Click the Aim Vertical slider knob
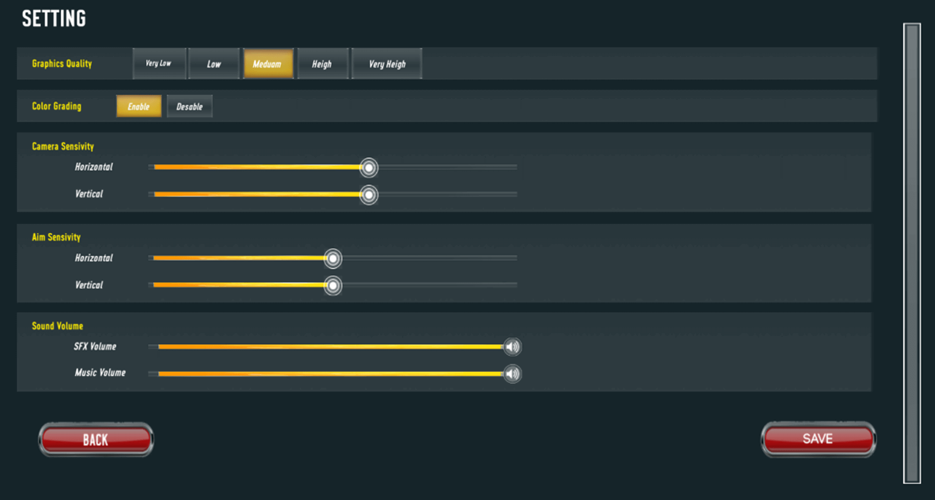 pyautogui.click(x=333, y=285)
